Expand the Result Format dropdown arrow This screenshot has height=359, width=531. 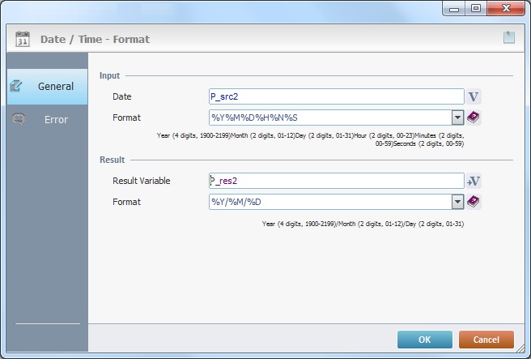click(x=457, y=202)
